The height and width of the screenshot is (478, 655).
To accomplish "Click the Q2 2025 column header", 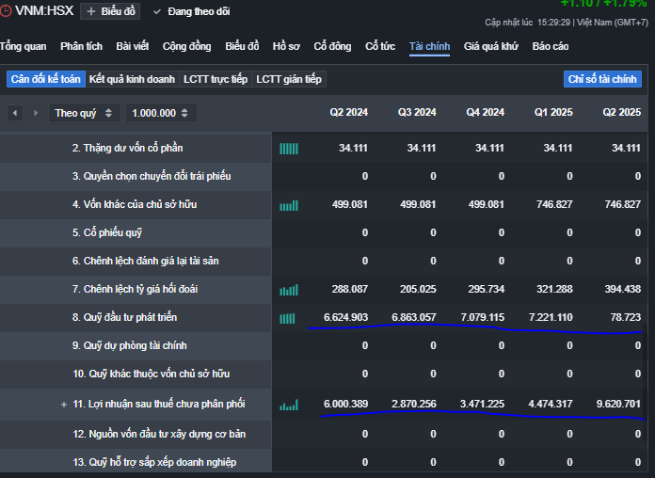I will [621, 113].
